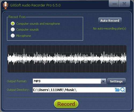Close the GiliSoft Audio Recorder window
This screenshot has height=112, width=134.
[x=124, y=4]
